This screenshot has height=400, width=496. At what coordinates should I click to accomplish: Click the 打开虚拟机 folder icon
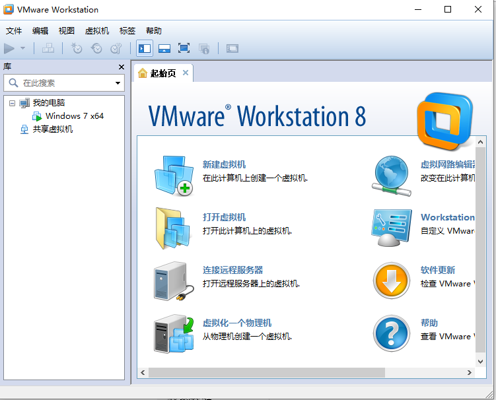173,228
